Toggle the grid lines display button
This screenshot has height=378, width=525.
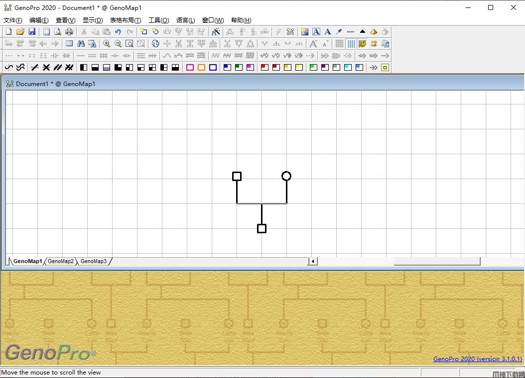tap(351, 44)
